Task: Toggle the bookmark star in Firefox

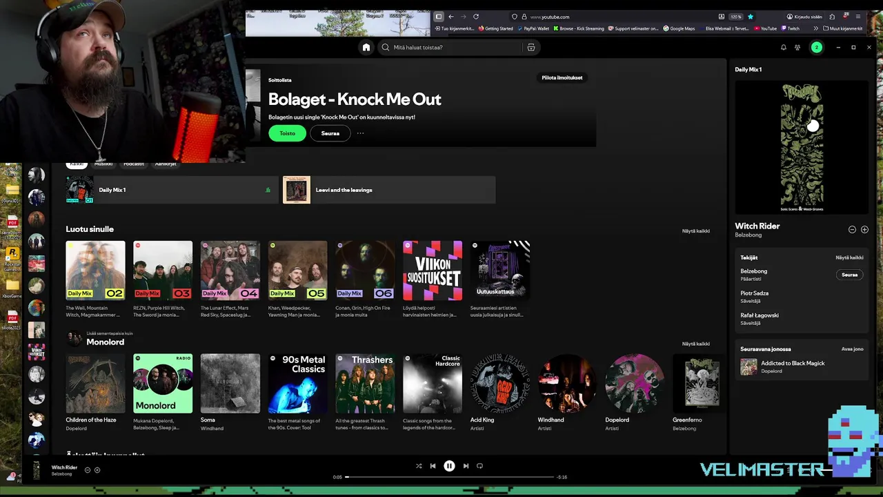Action: [751, 17]
